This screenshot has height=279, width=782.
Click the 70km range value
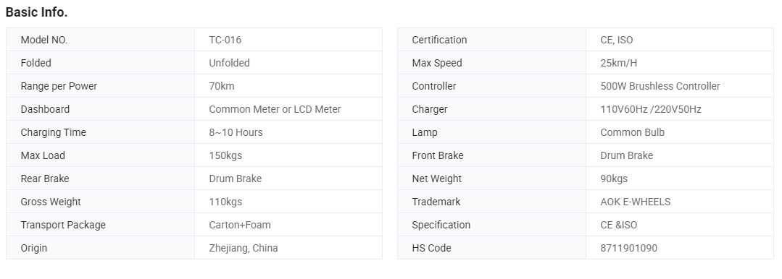pos(222,86)
